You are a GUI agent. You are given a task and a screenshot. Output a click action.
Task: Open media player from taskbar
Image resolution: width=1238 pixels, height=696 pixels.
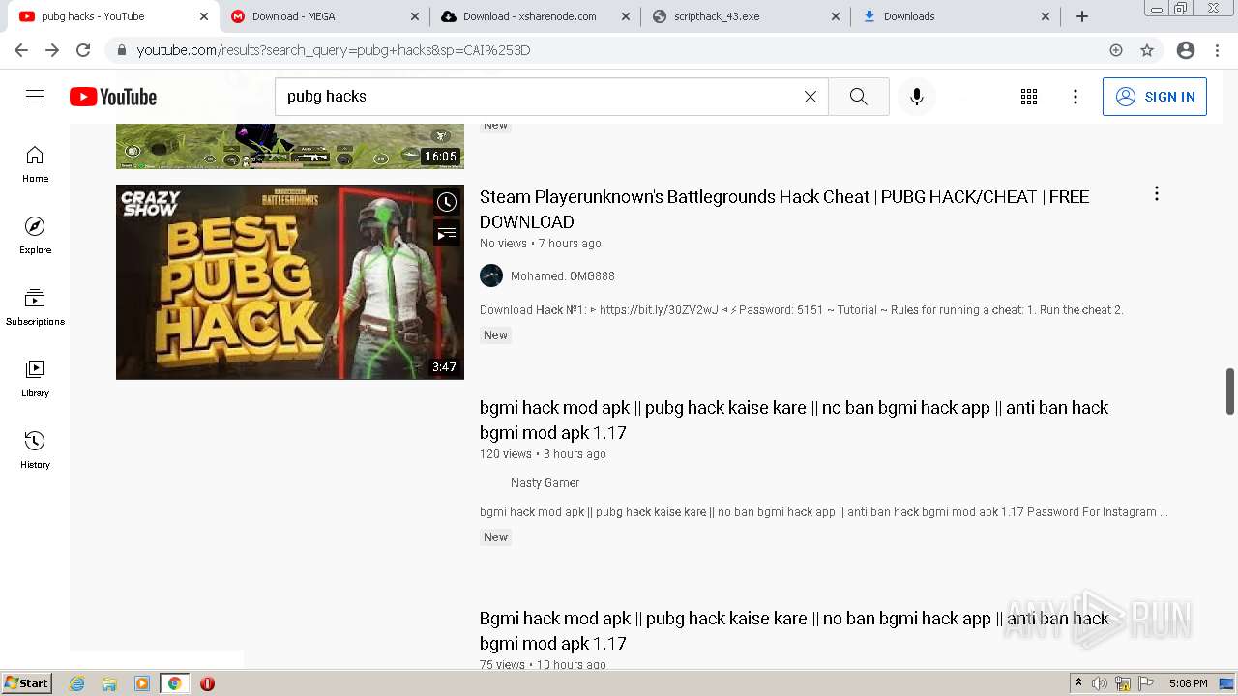[142, 683]
